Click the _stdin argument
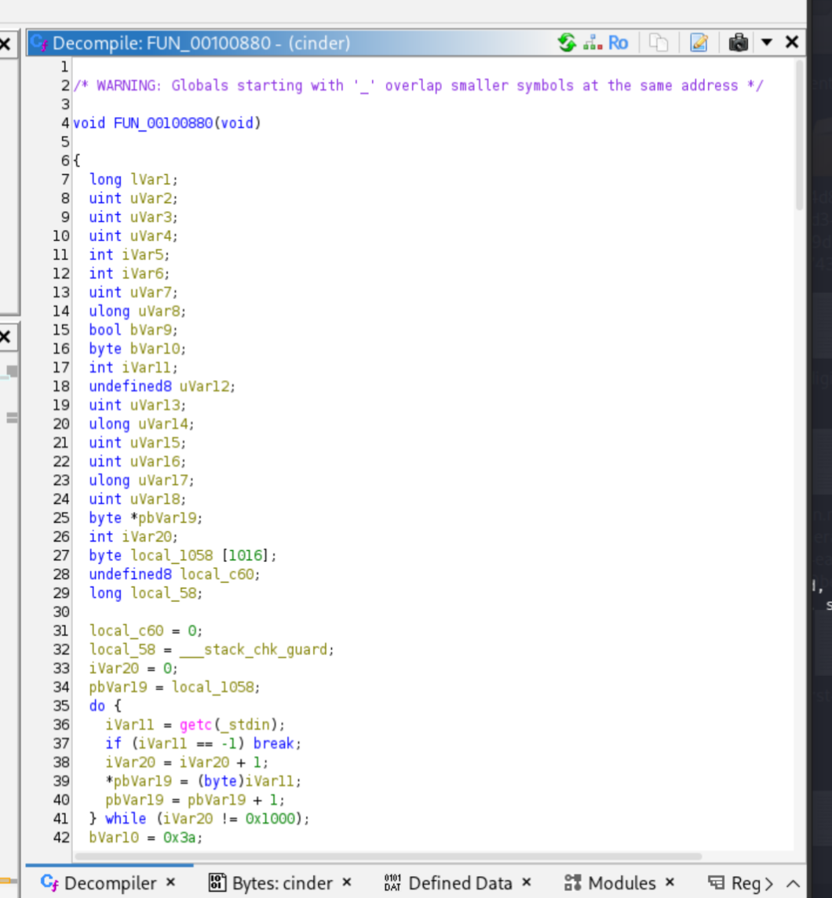 [245, 725]
